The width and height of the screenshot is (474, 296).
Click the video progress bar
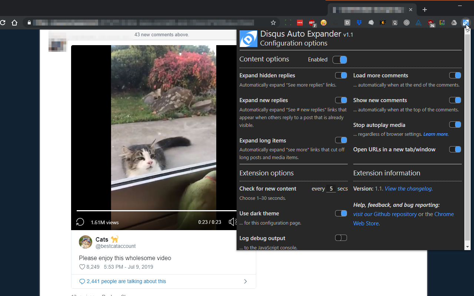point(156,211)
